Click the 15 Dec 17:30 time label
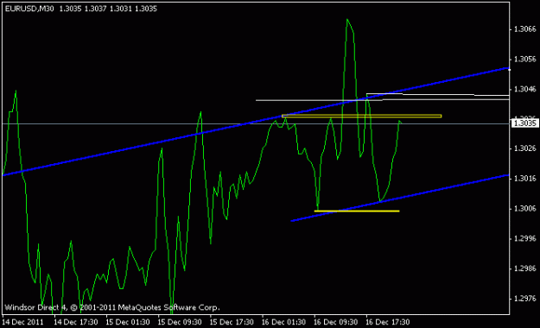540x328 pixels. coord(232,322)
